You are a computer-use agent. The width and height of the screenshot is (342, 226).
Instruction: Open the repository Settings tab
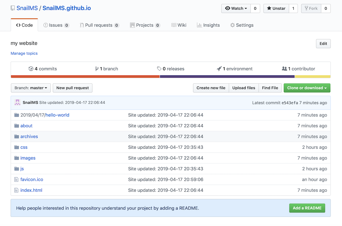tap(242, 25)
